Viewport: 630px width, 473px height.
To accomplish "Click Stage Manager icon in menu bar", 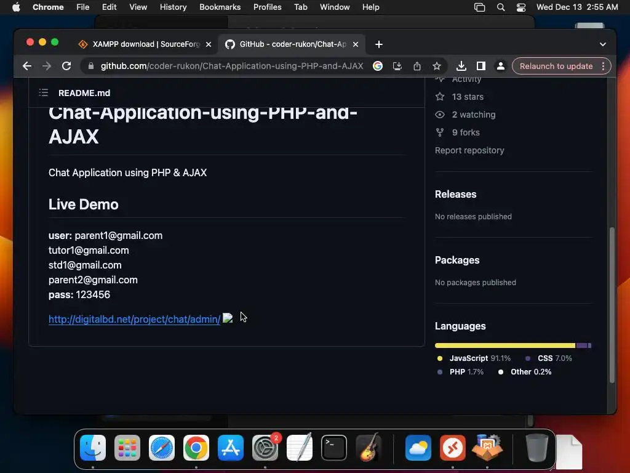I will 479,7.
